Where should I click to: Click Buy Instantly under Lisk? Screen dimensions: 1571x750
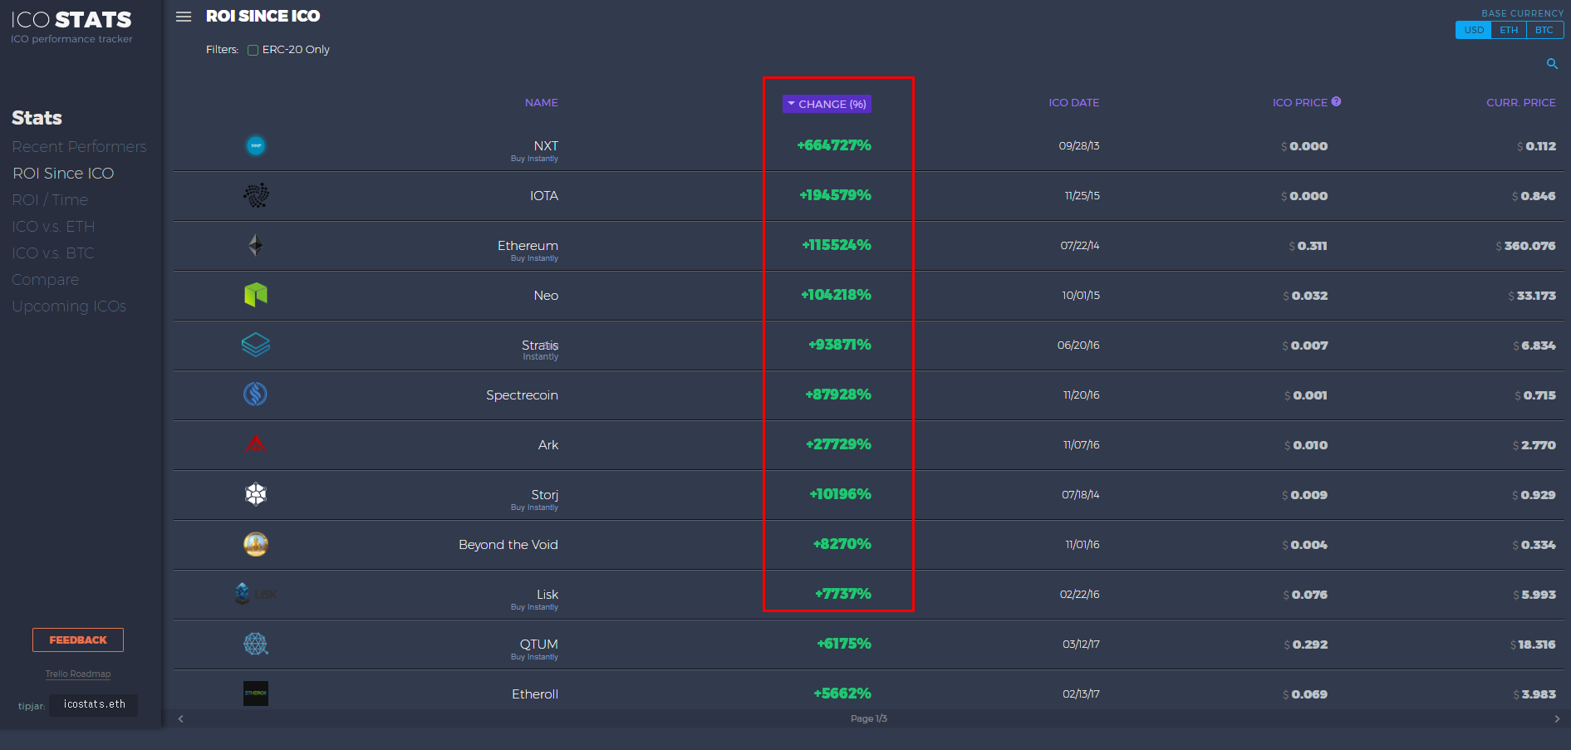click(x=534, y=607)
